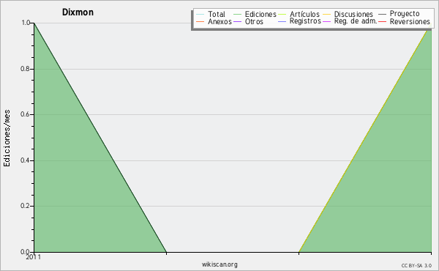
Task: Click the Dixmon chart title
Action: [78, 12]
